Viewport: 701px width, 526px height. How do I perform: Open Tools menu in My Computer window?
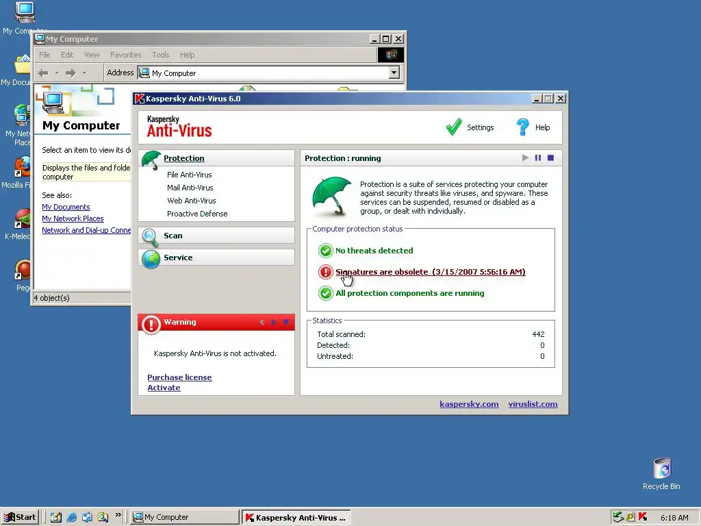[x=160, y=55]
